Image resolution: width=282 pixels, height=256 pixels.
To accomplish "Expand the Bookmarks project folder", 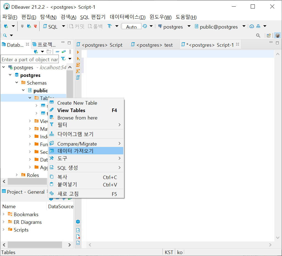I will click(3, 214).
